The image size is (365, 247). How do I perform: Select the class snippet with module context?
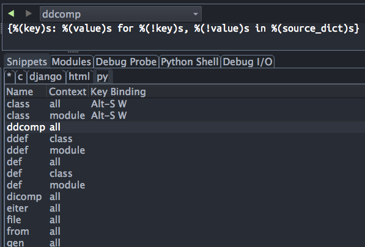click(x=185, y=115)
